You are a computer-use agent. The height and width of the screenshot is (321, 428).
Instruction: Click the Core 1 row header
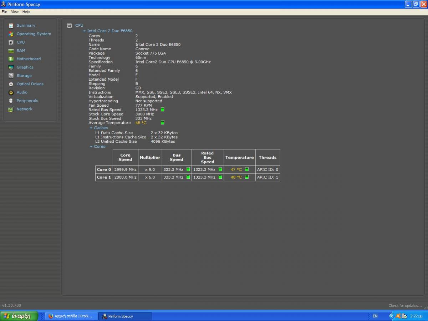pos(104,177)
